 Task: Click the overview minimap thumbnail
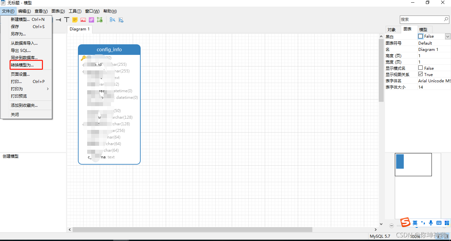pyautogui.click(x=413, y=164)
